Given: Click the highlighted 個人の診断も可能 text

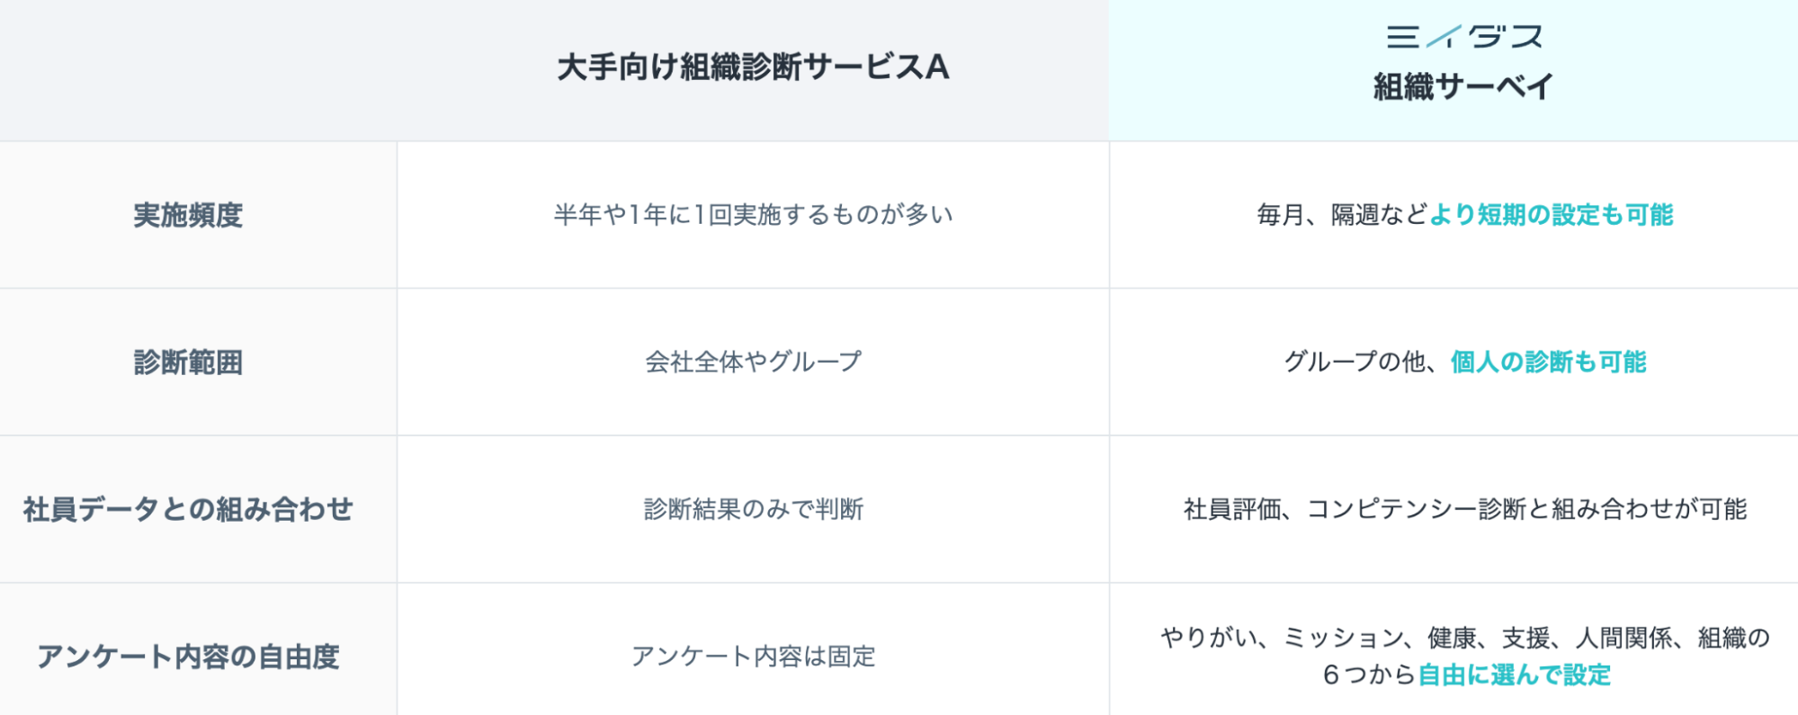Looking at the screenshot, I should pyautogui.click(x=1548, y=362).
